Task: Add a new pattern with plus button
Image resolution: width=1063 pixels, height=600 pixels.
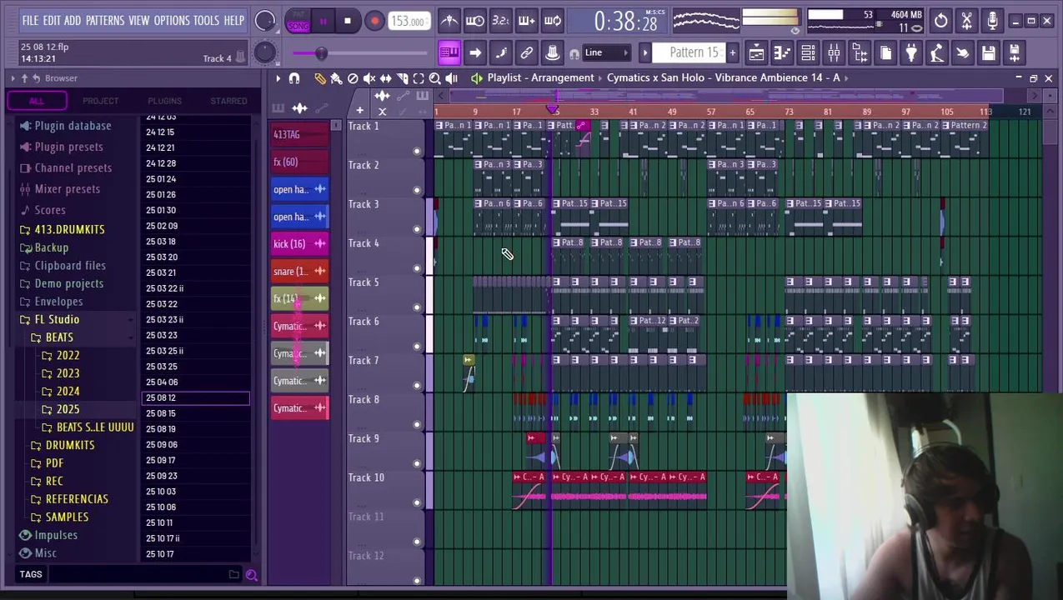Action: pos(732,53)
